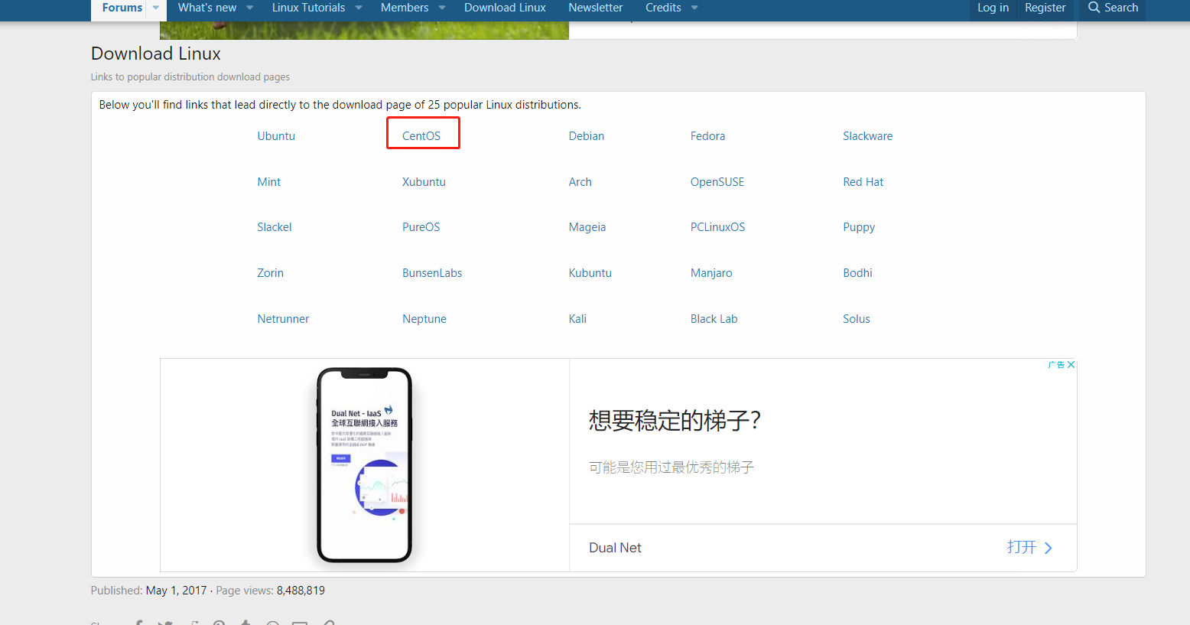This screenshot has height=625, width=1190.
Task: Visit the Slackel download page
Action: coord(275,227)
